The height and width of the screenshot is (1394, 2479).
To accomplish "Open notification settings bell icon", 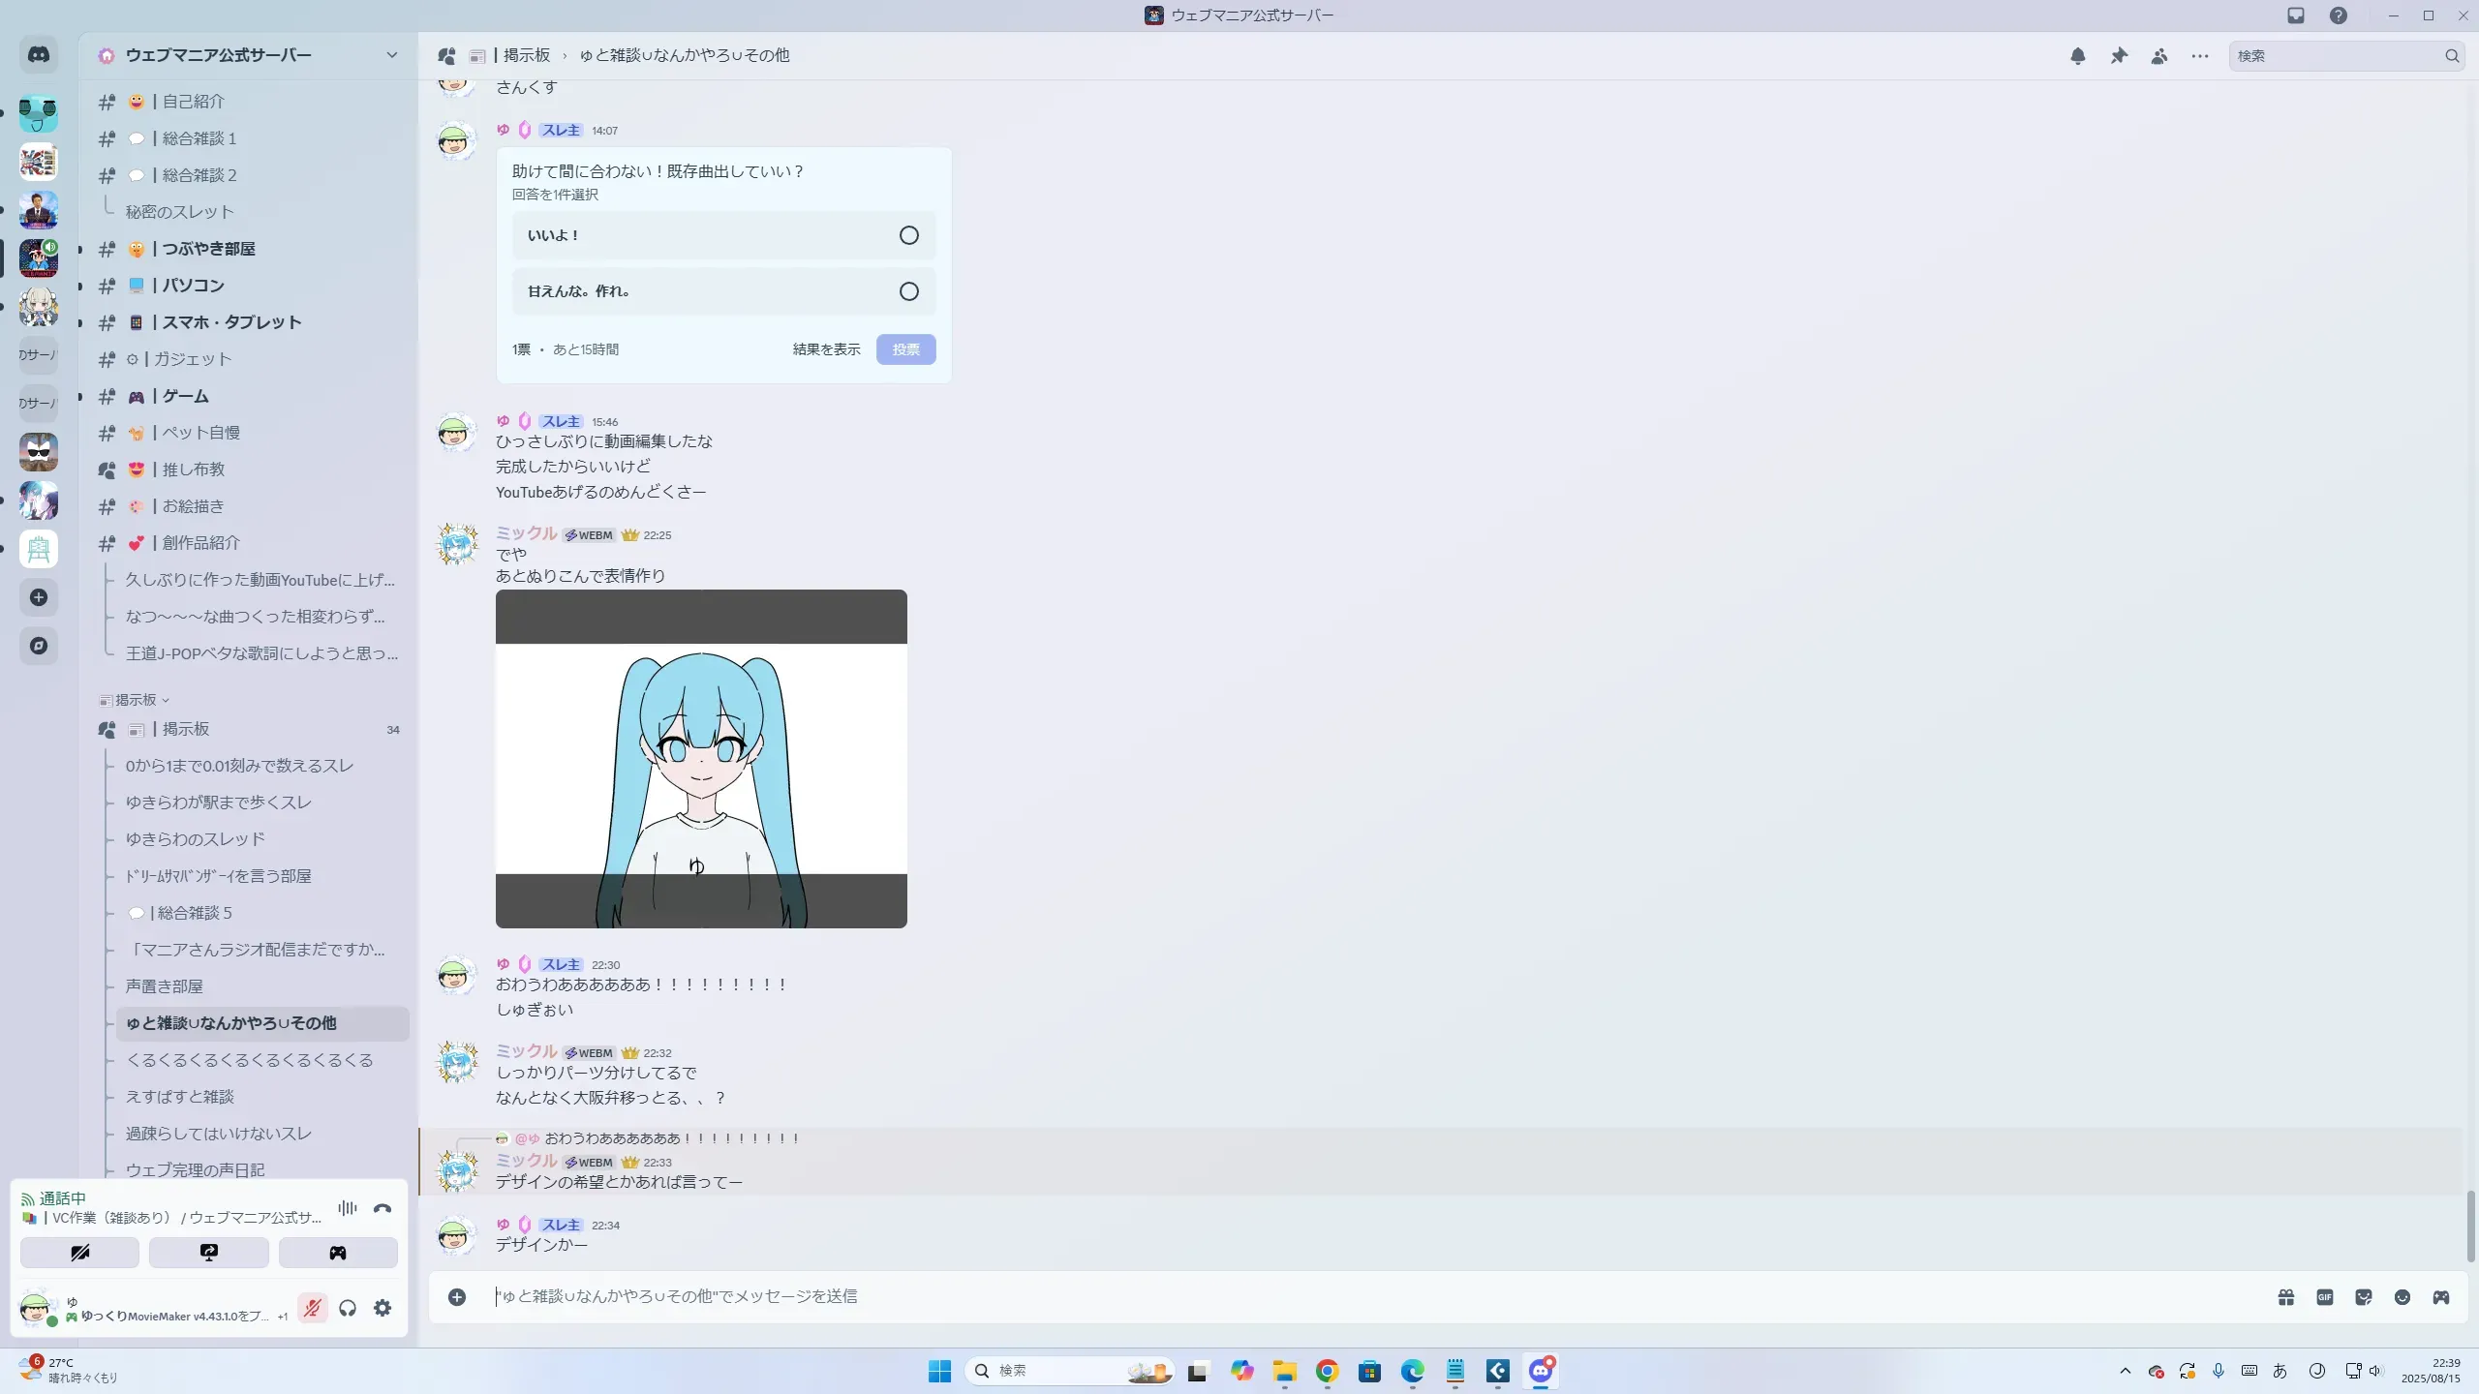I will (x=2077, y=56).
